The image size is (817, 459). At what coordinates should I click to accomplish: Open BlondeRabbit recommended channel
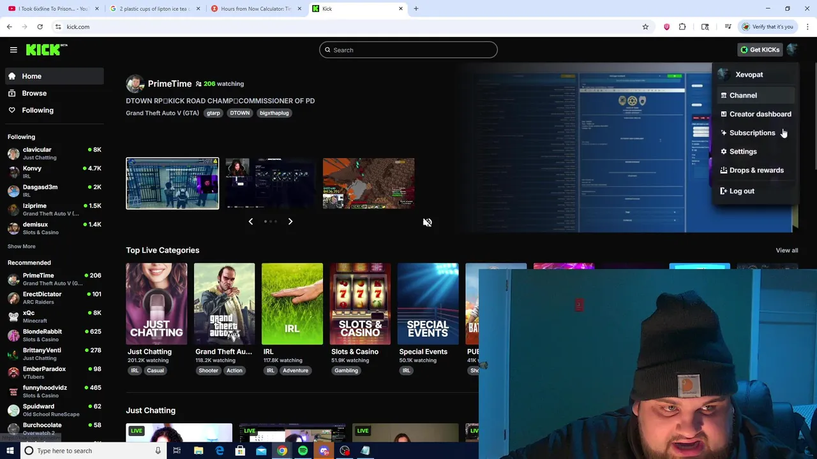click(x=54, y=335)
